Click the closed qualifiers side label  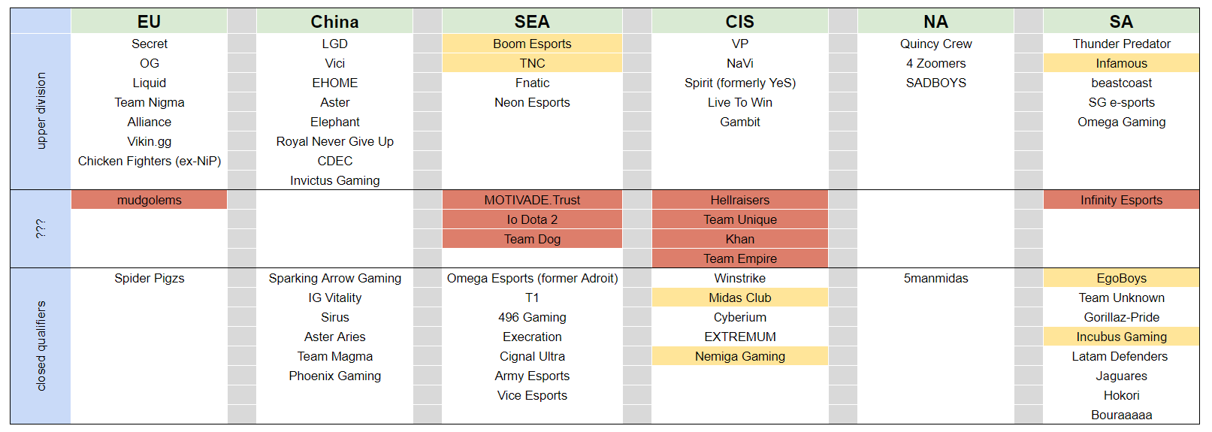tap(41, 346)
